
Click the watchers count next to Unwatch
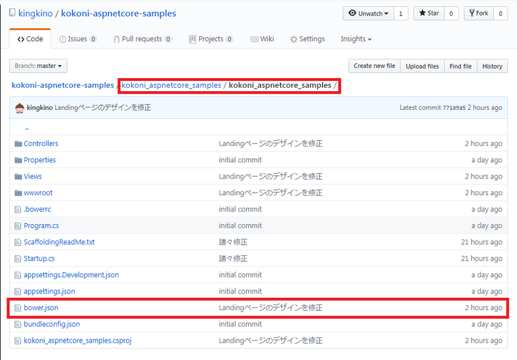point(401,14)
